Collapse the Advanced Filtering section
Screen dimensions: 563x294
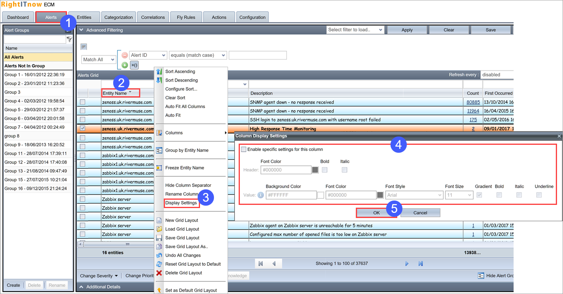pos(81,30)
